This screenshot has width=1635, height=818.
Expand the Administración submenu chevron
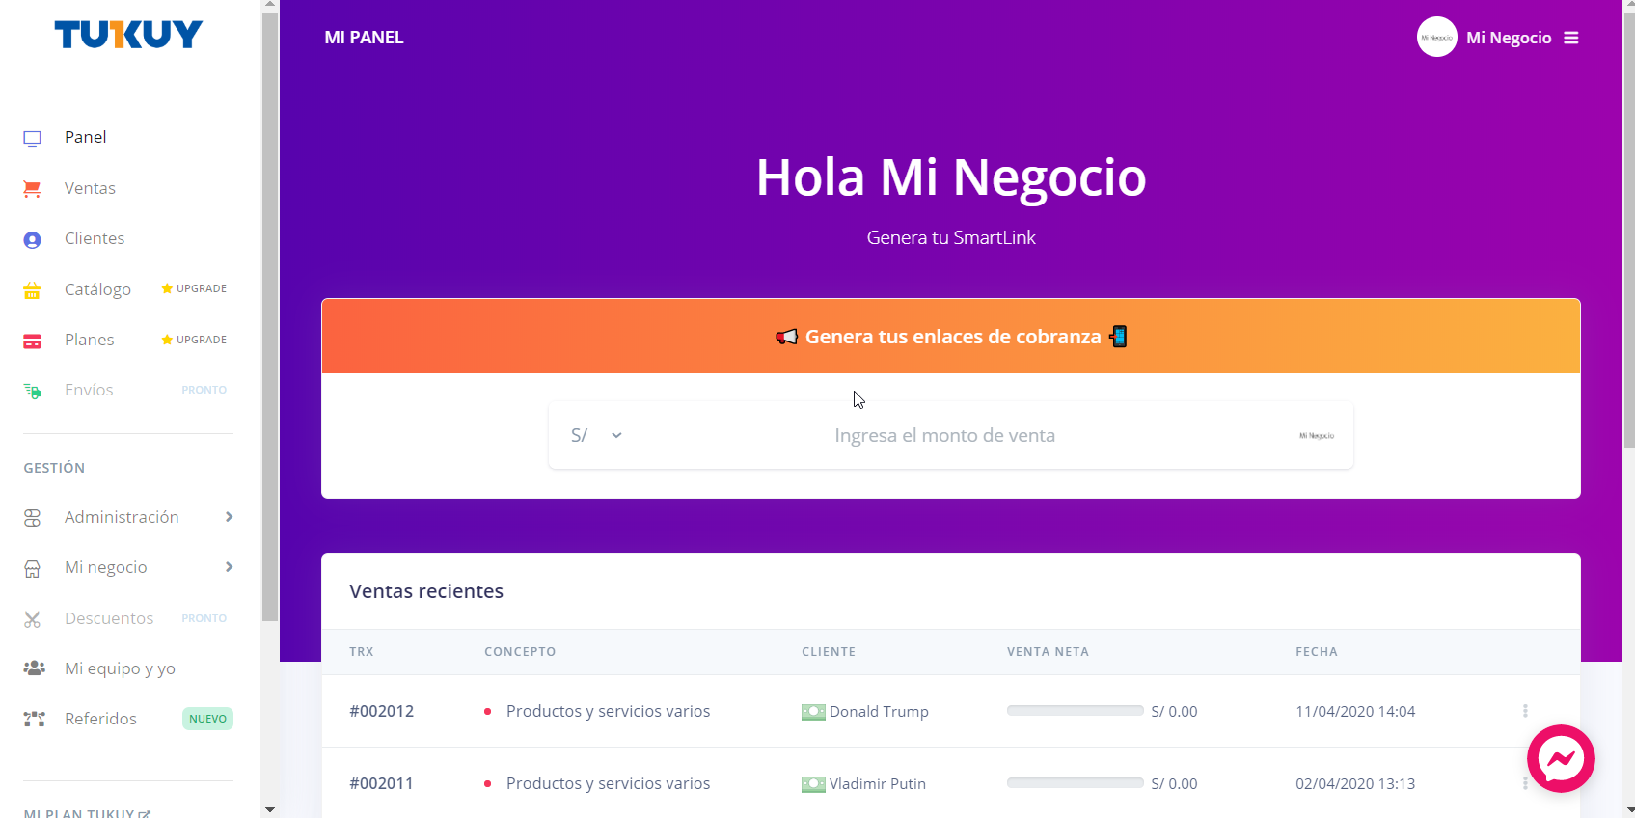pyautogui.click(x=229, y=517)
